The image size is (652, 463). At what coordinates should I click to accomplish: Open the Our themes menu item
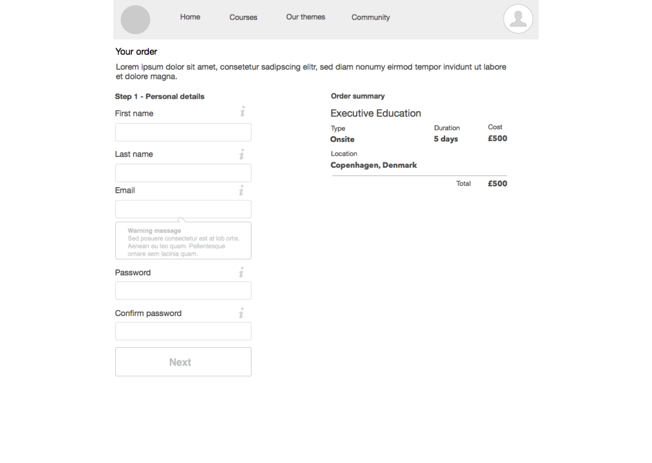coord(306,17)
